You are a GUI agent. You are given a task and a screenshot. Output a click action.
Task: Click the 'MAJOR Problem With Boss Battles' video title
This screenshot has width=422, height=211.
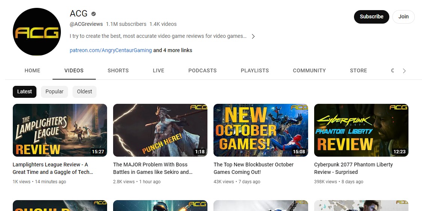(153, 168)
